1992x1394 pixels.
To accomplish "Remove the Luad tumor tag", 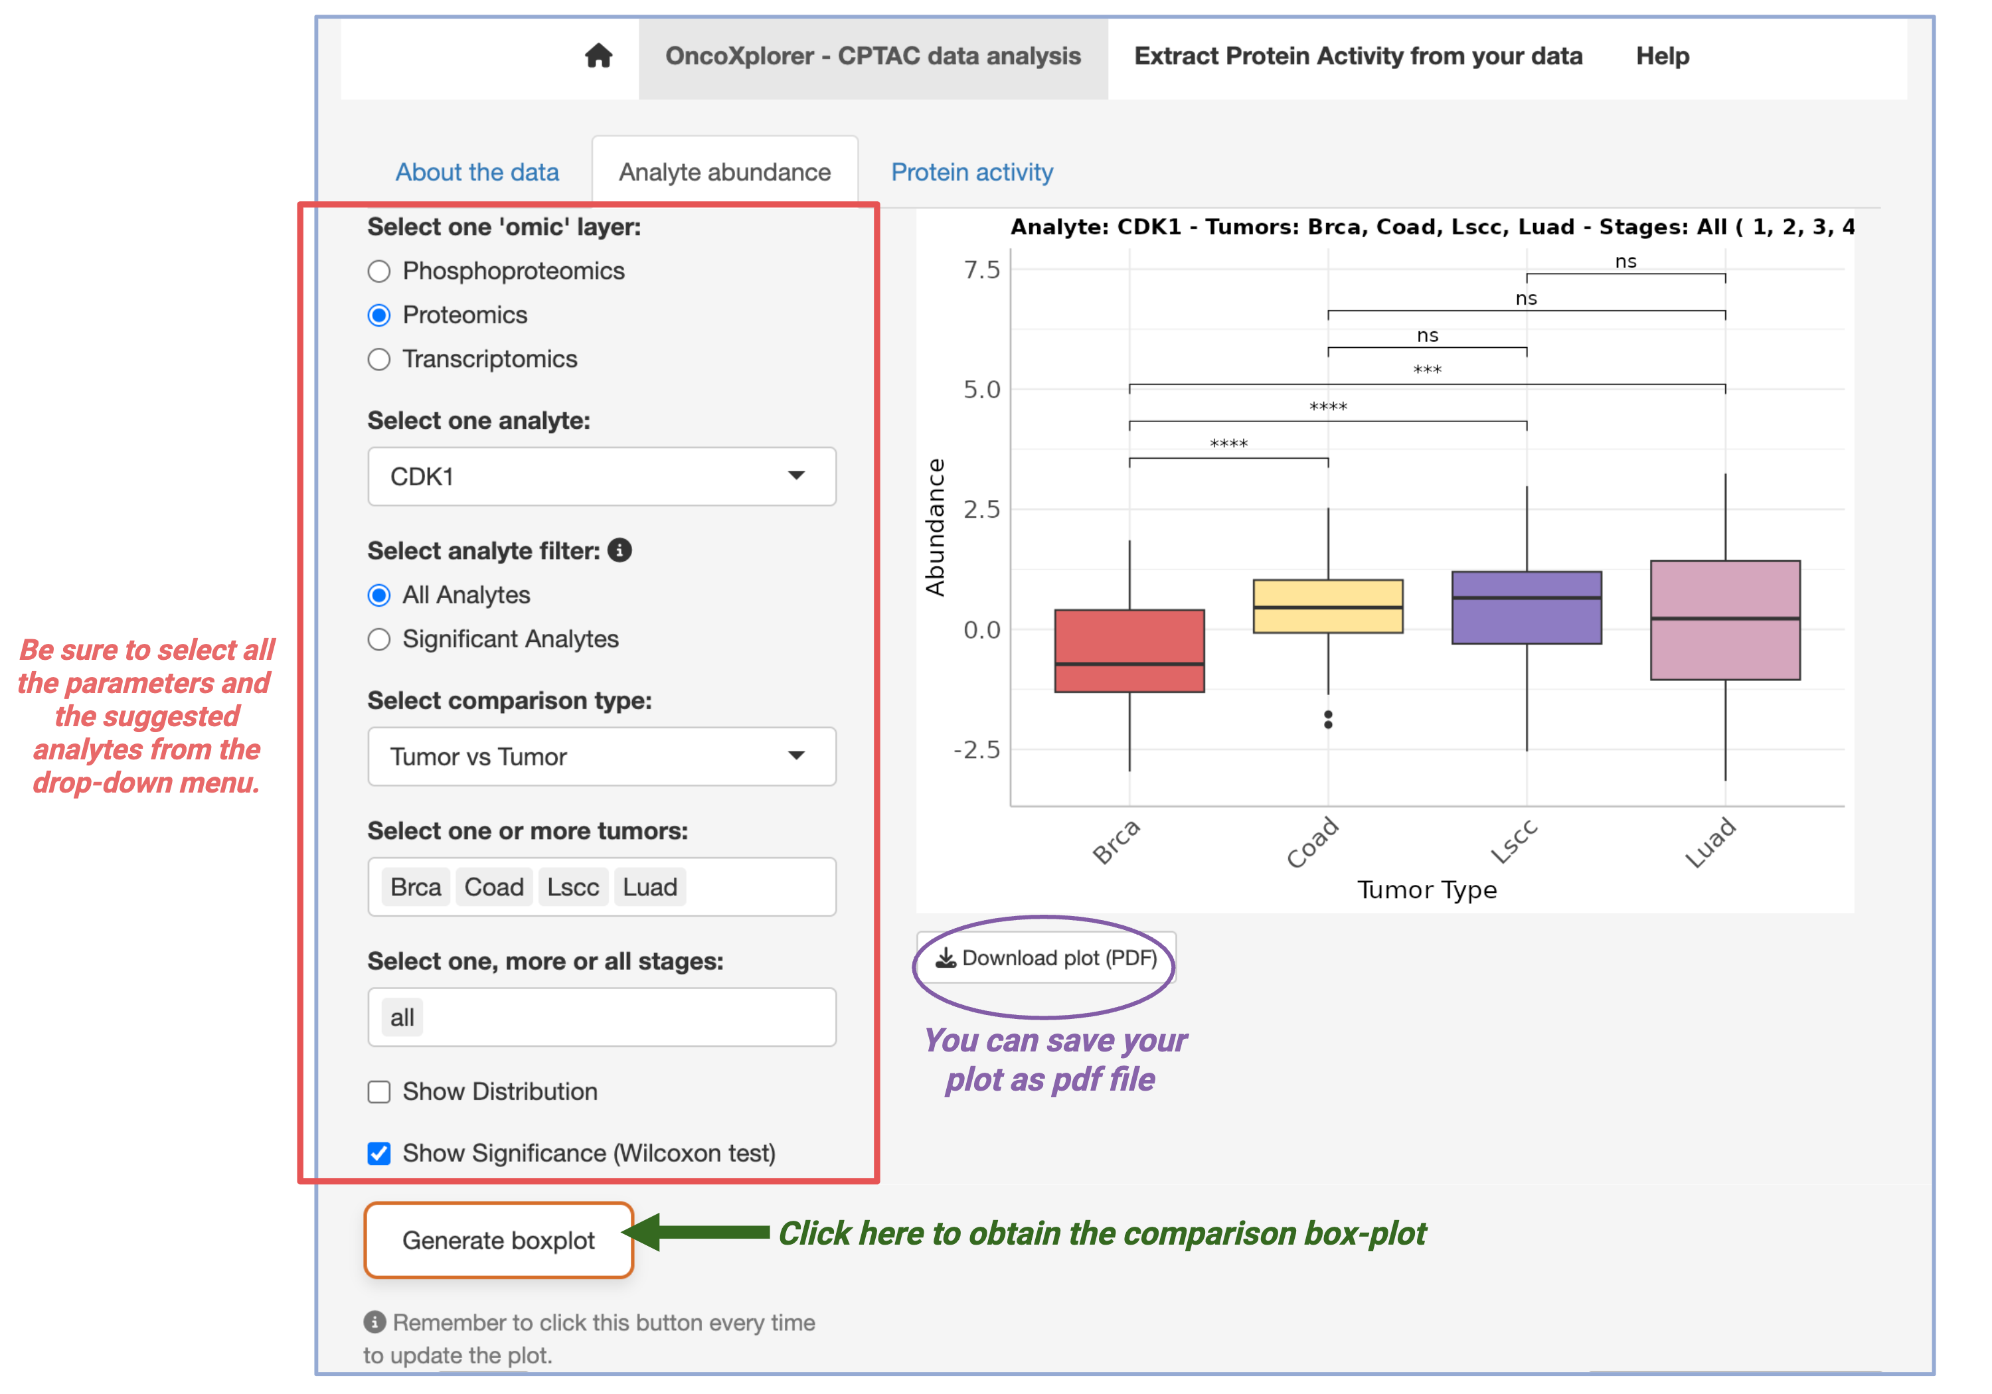I will tap(650, 887).
